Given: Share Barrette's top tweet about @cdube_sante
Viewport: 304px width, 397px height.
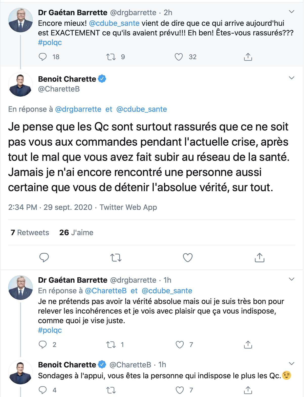Looking at the screenshot, I should click(248, 57).
